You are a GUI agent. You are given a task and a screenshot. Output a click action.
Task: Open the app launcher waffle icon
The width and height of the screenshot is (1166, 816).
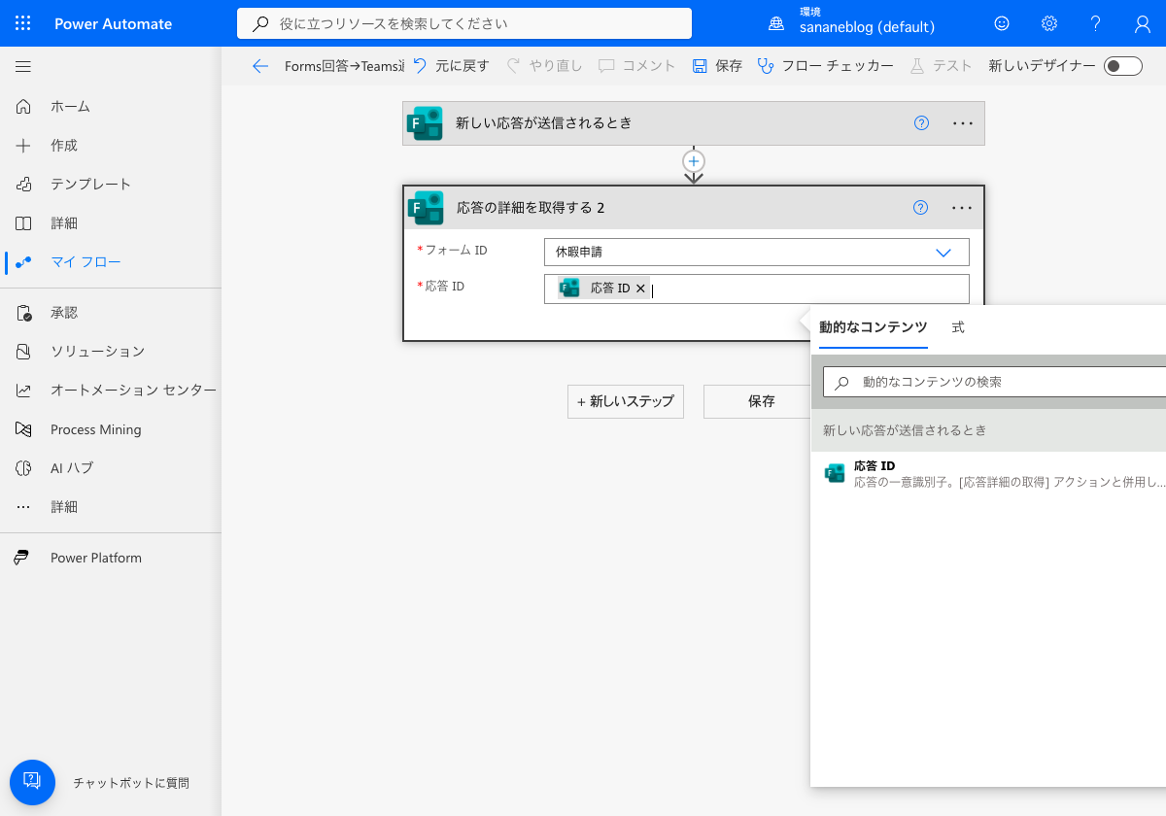click(x=23, y=23)
